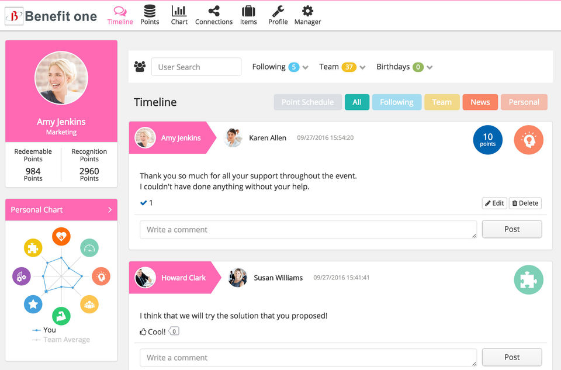
Task: Expand the Following dropdown arrow
Action: 305,67
